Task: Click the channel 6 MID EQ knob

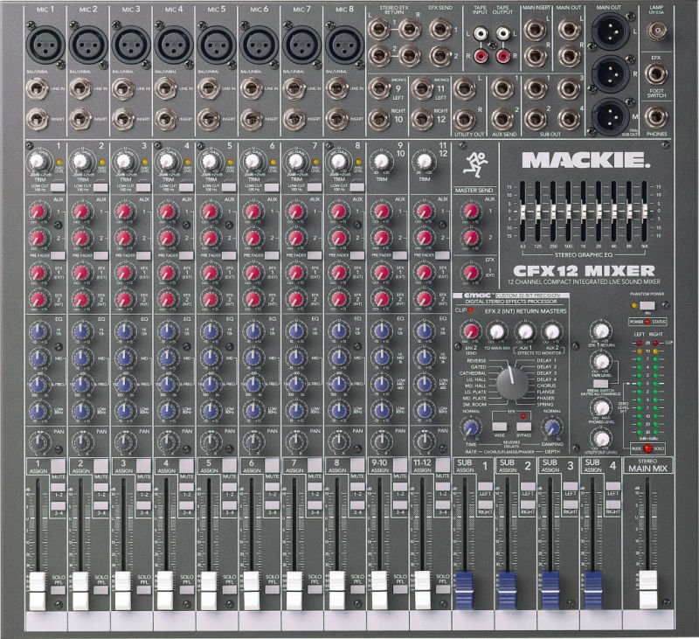Action: pos(253,358)
